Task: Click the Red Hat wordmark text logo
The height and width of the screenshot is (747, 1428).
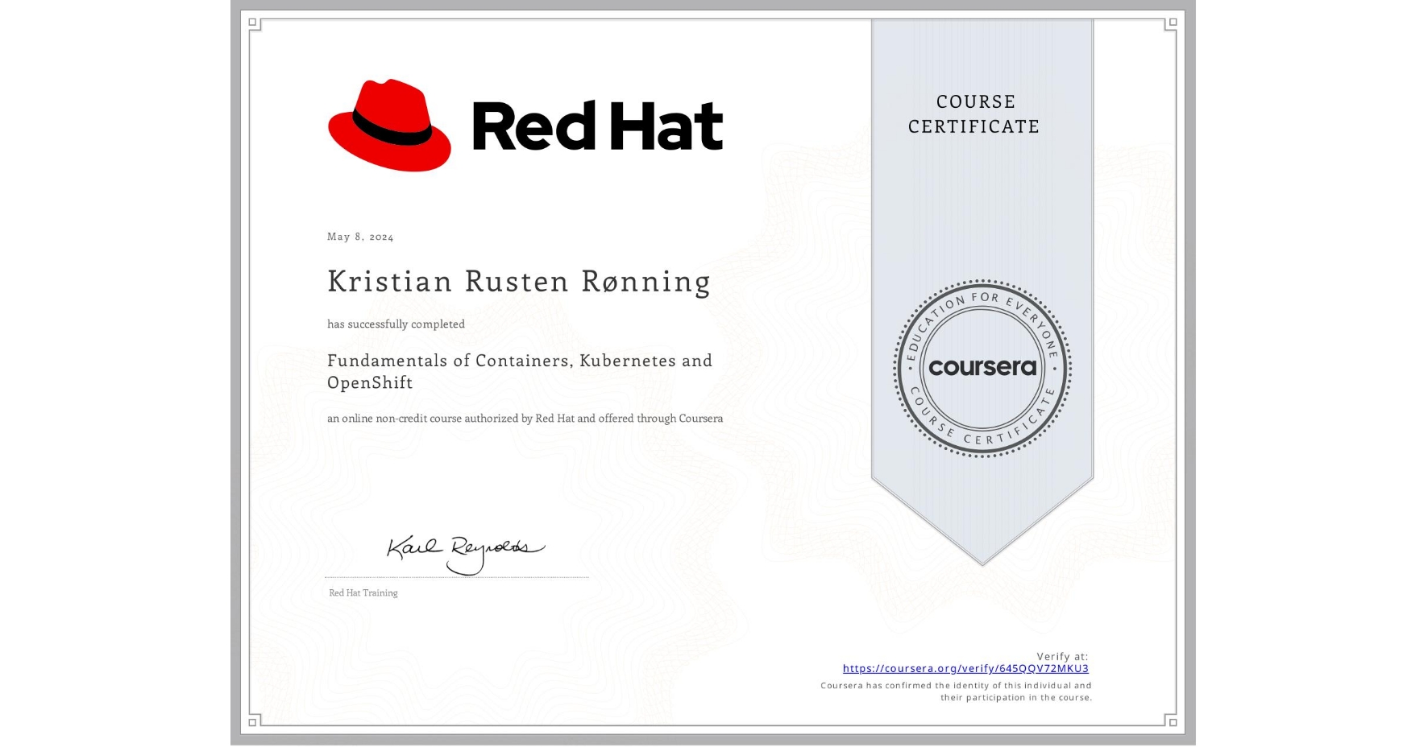Action: (x=600, y=125)
